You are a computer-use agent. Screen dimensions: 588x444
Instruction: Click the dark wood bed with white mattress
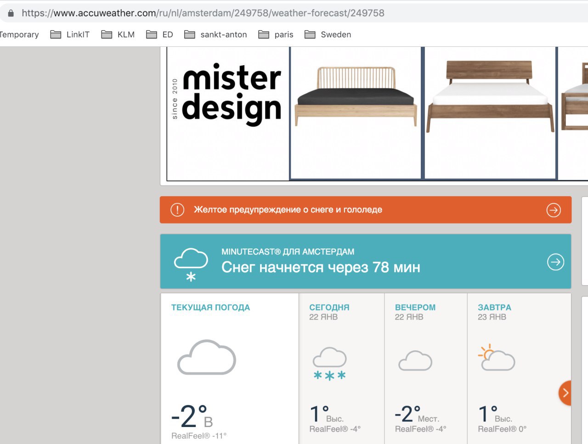(x=490, y=96)
